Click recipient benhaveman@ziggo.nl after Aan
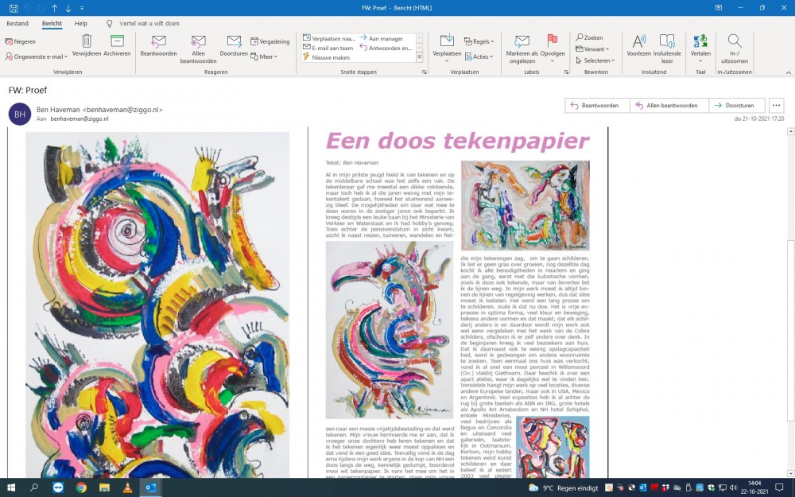 79,118
